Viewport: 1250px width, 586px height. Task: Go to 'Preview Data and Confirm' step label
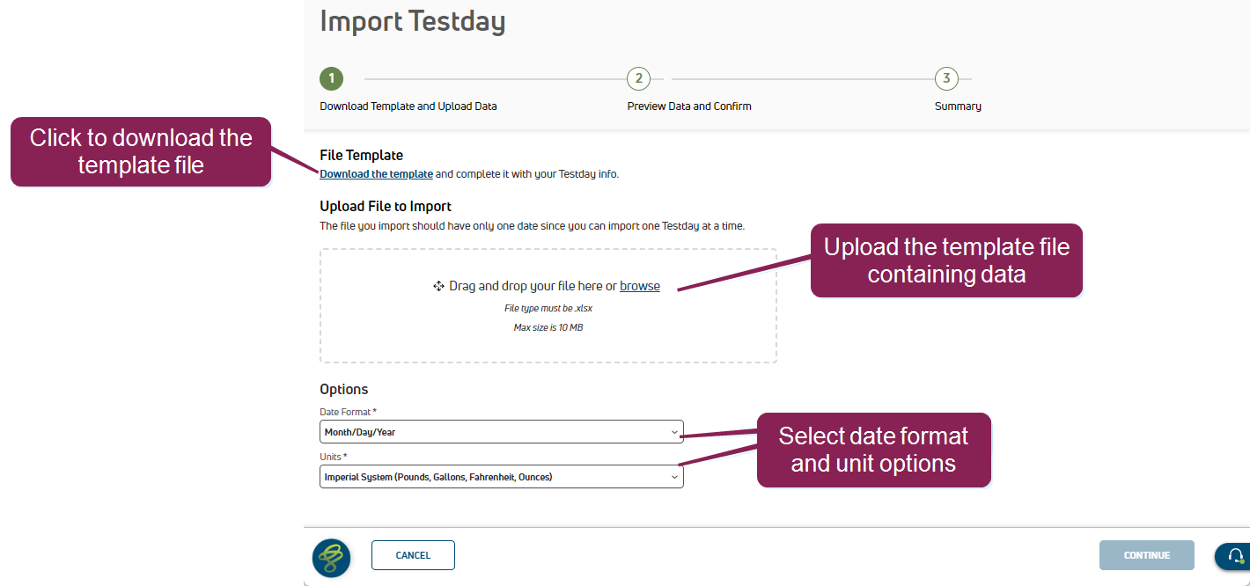[x=689, y=106]
